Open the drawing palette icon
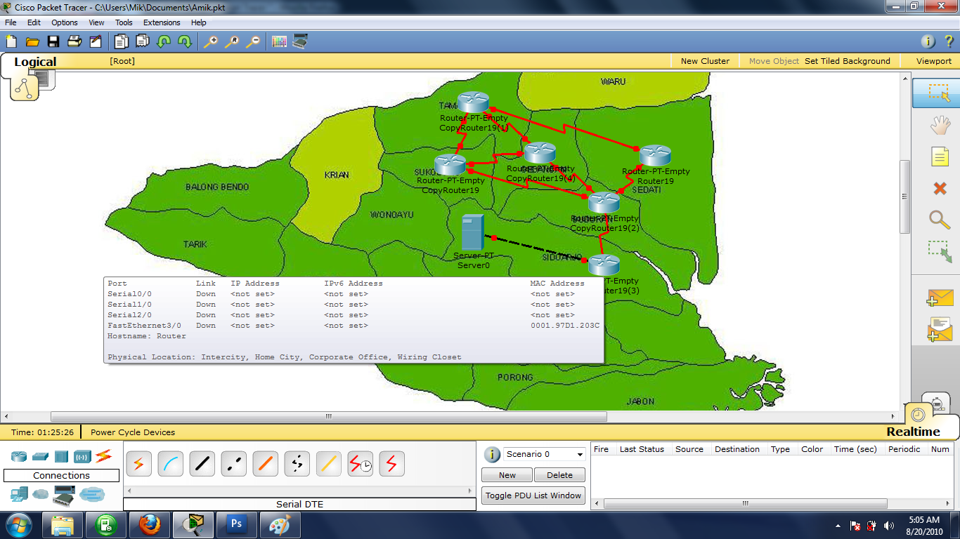Viewport: 960px width, 539px height. tap(279, 41)
